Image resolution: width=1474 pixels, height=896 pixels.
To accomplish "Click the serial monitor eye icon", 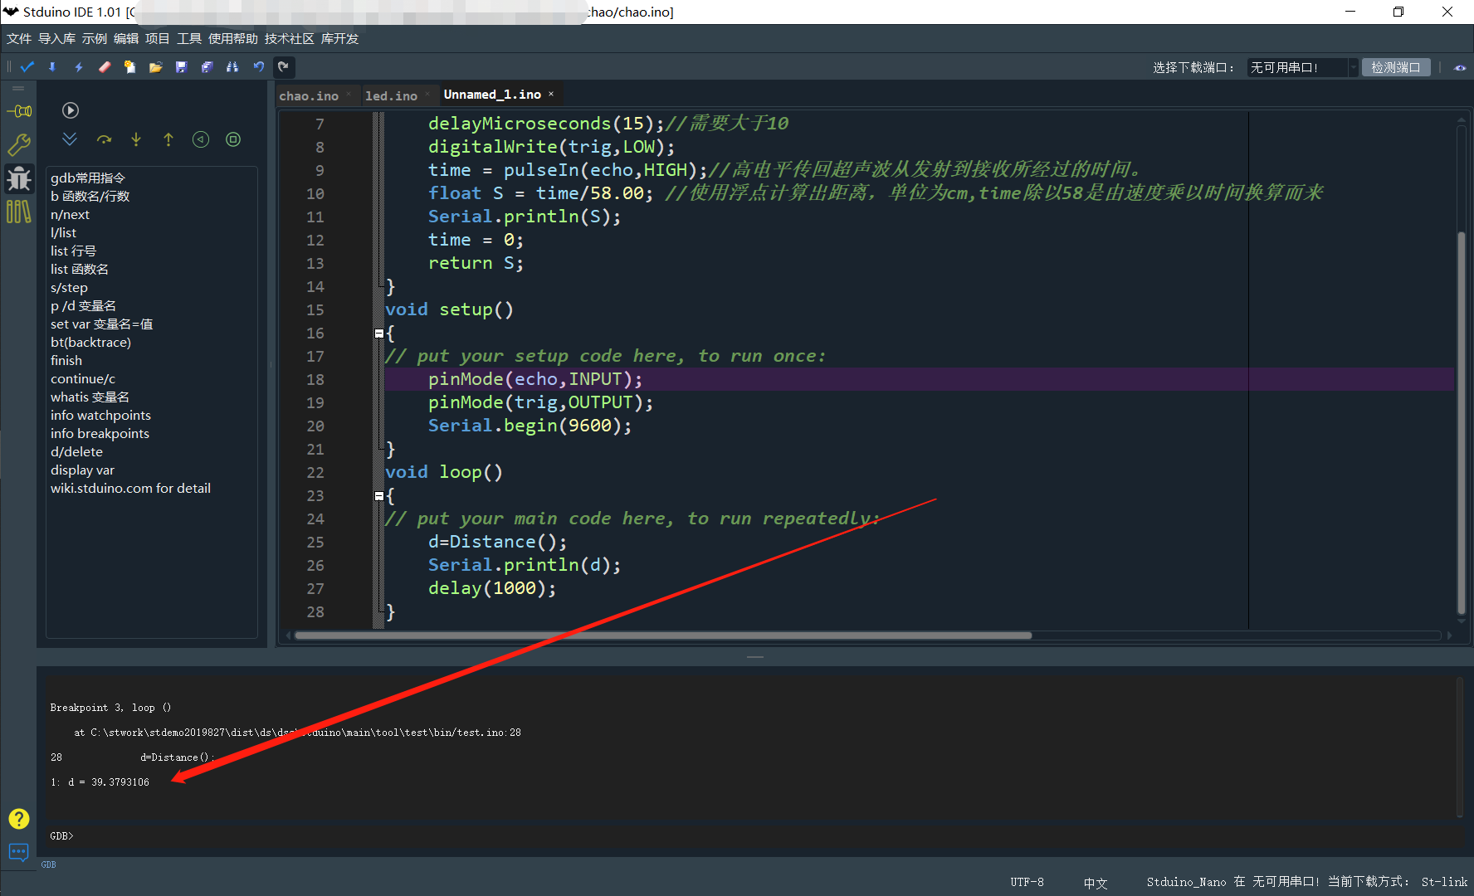I will pos(1460,68).
